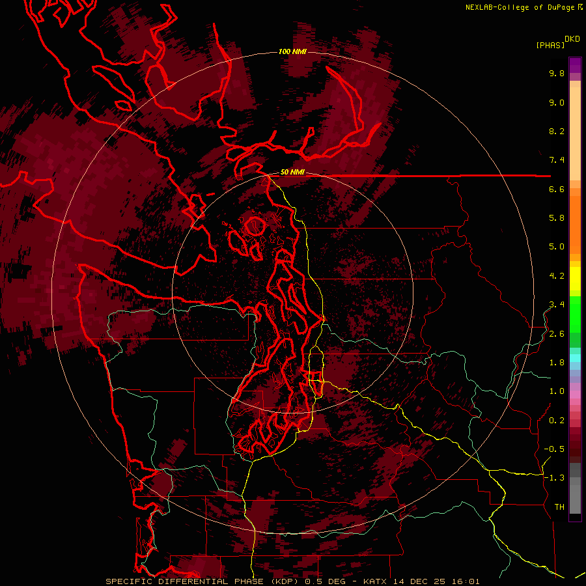Click the 16:01 timestamp text
This screenshot has height=586, width=586.
pyautogui.click(x=465, y=581)
